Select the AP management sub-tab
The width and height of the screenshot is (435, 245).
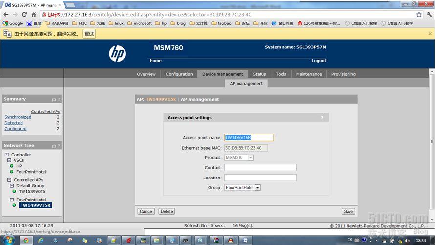coord(246,83)
